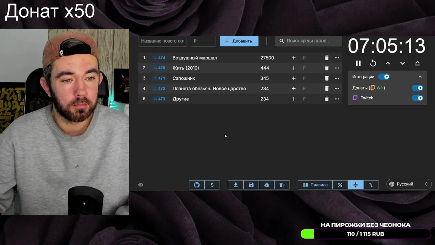
Task: Open more options for Планета обезьян row
Action: (x=337, y=88)
